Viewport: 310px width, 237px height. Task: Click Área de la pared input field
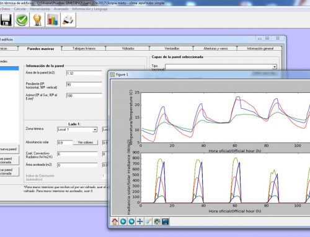(x=84, y=73)
